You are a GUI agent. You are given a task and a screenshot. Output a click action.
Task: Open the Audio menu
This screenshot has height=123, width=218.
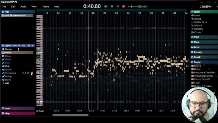(x=23, y=6)
